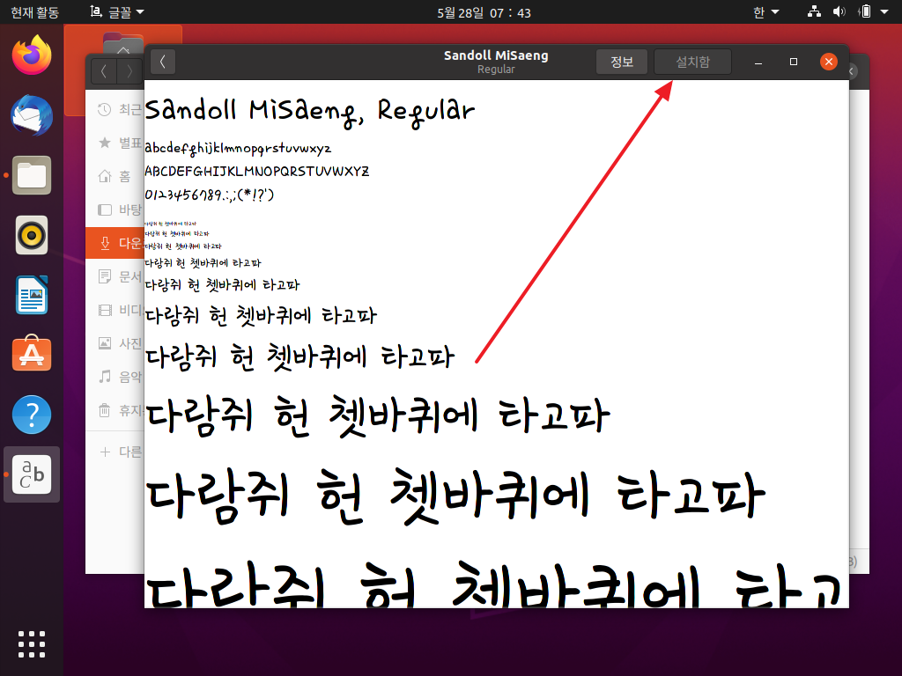The height and width of the screenshot is (676, 902).
Task: Open LibreOffice Writer from the dock
Action: (x=32, y=295)
